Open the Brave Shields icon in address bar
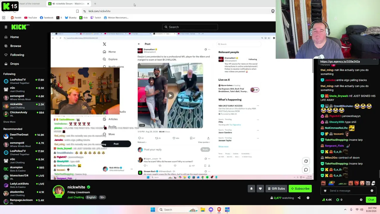 (x=273, y=11)
